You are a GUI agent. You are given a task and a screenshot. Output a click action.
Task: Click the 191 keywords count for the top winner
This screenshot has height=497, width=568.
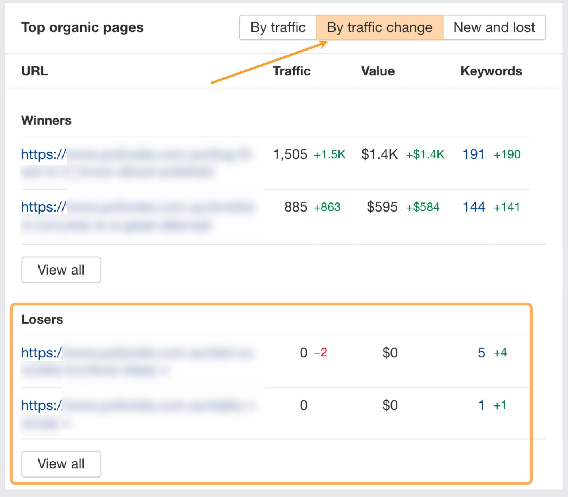pyautogui.click(x=473, y=154)
